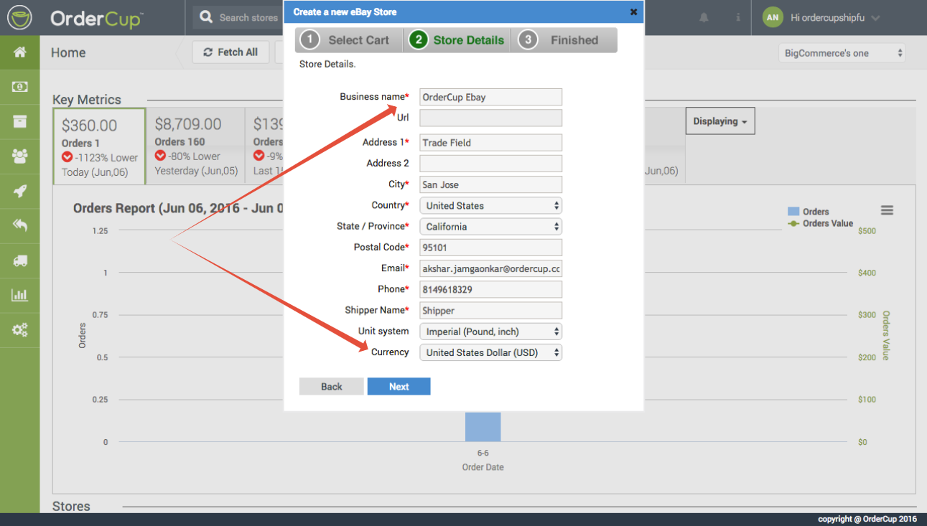Open the shipping truck sidebar icon
The image size is (927, 526).
[19, 260]
